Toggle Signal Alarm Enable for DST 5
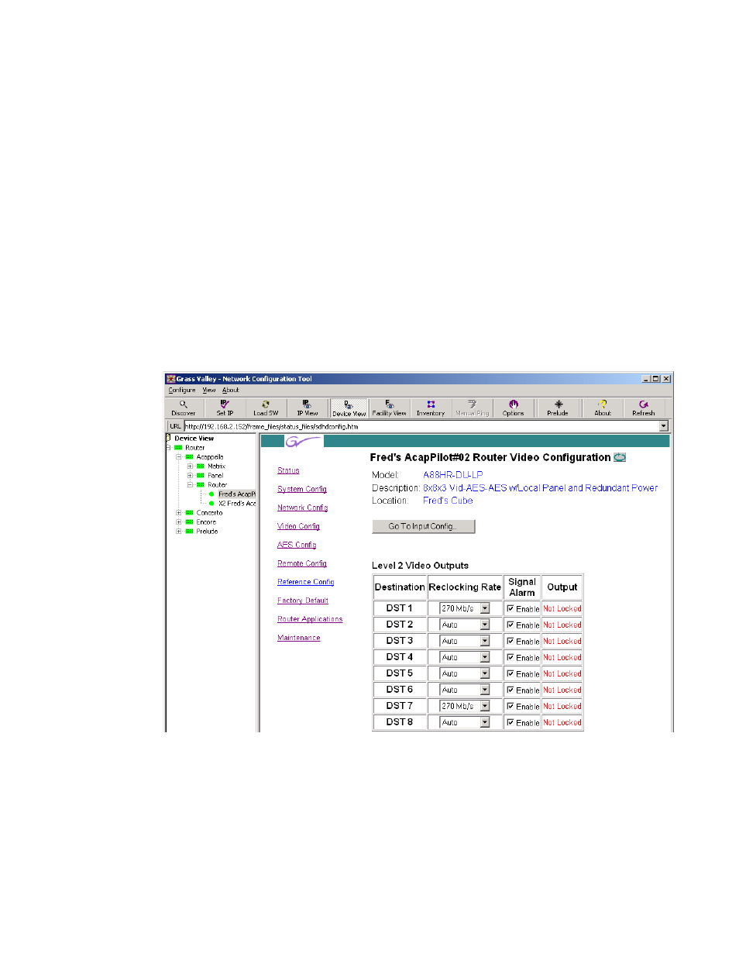This screenshot has width=739, height=957. (x=510, y=673)
